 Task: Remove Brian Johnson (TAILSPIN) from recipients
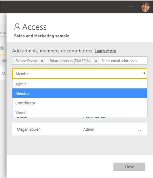96,61
